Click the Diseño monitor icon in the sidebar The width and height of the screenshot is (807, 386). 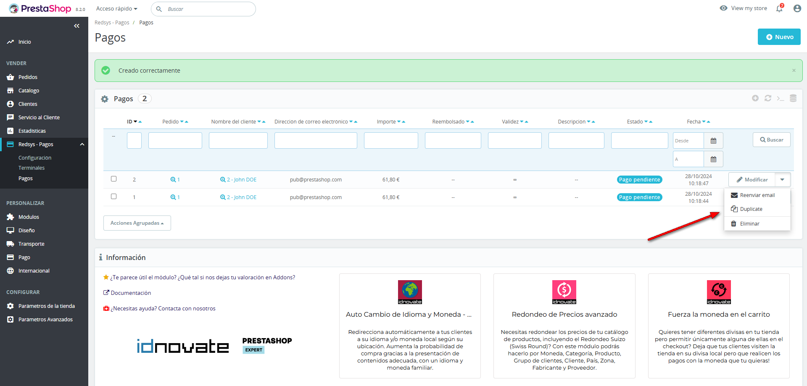click(x=11, y=231)
